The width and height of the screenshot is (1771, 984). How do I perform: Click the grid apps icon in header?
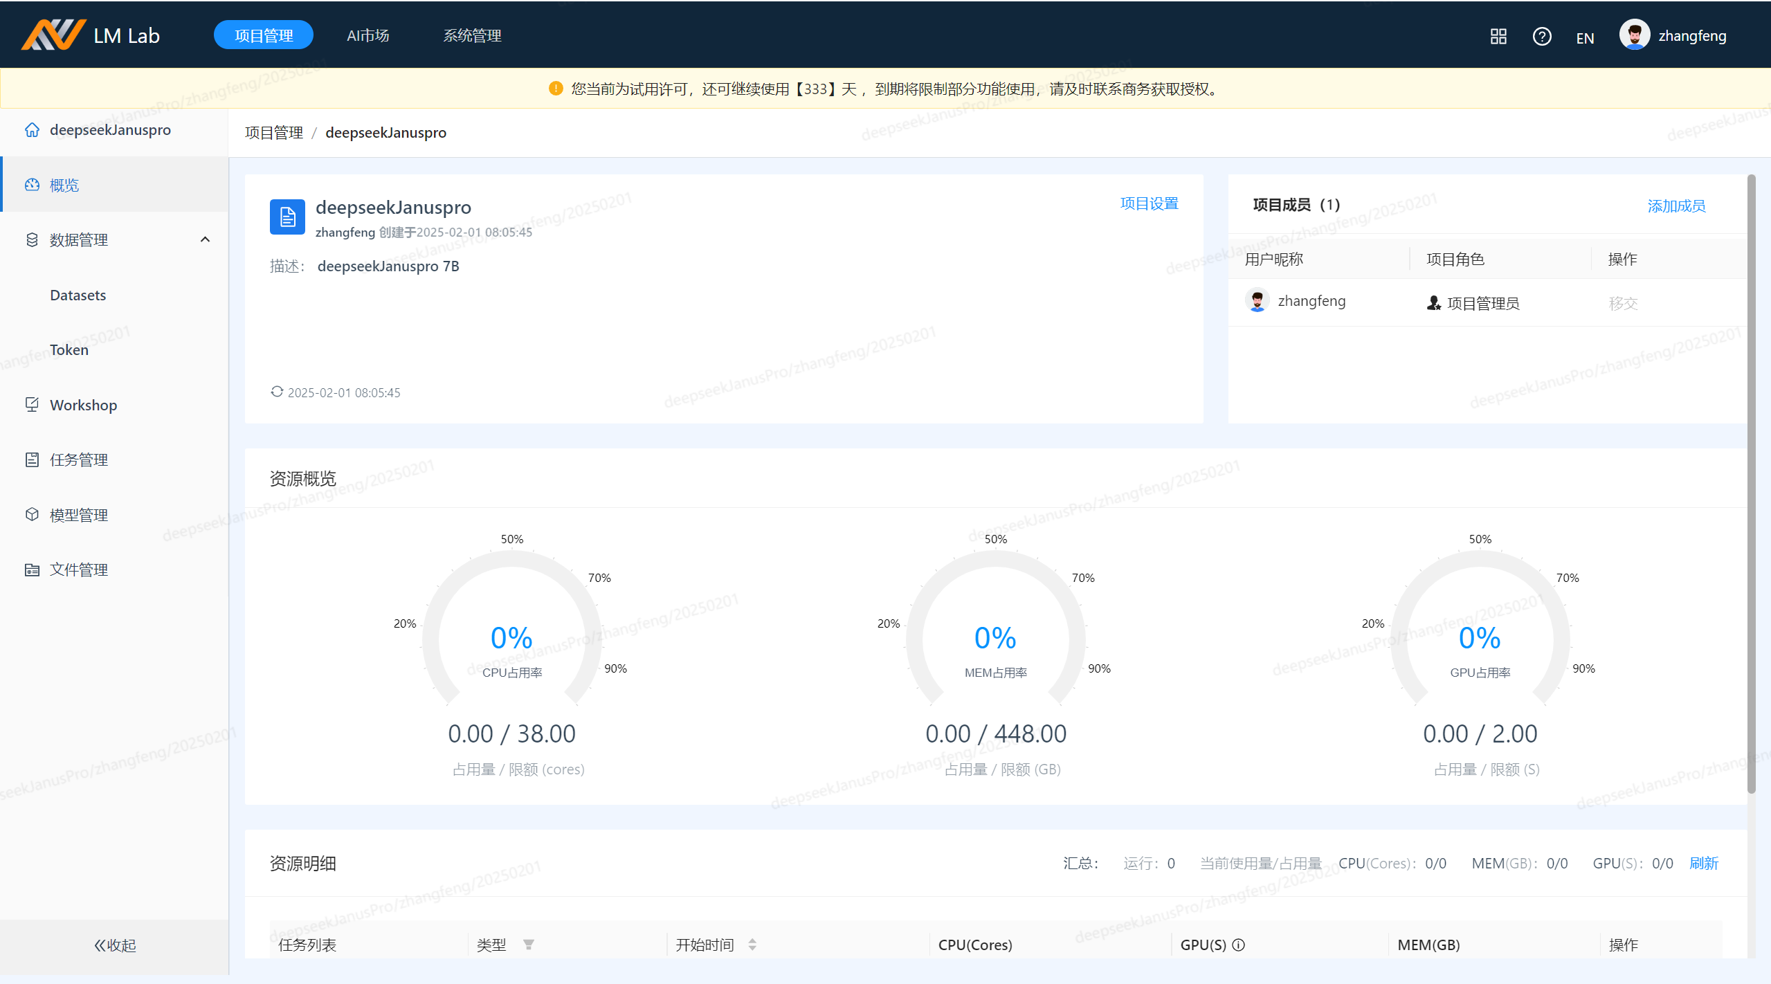click(x=1498, y=36)
